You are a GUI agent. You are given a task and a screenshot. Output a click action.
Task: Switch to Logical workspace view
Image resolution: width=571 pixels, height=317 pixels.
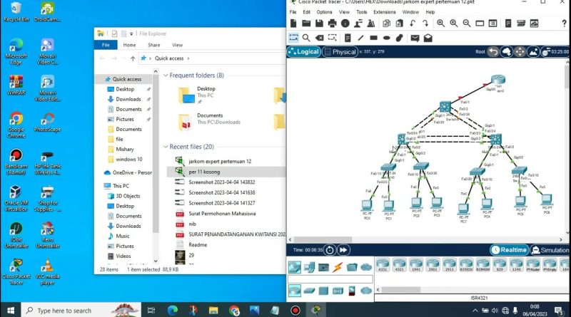pos(304,51)
